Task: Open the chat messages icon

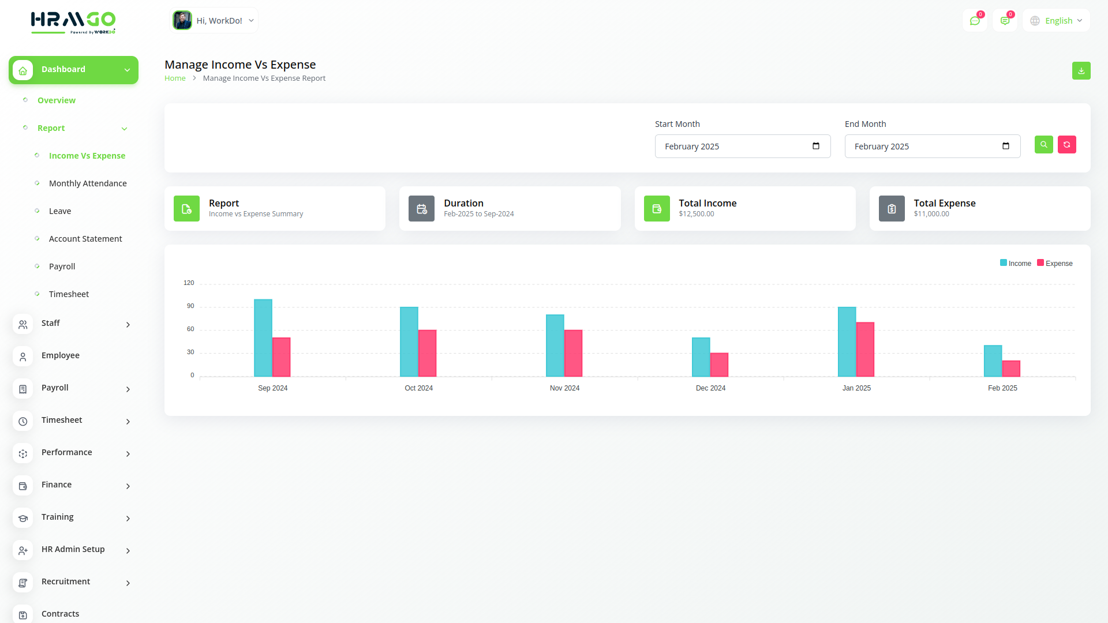Action: pyautogui.click(x=975, y=21)
